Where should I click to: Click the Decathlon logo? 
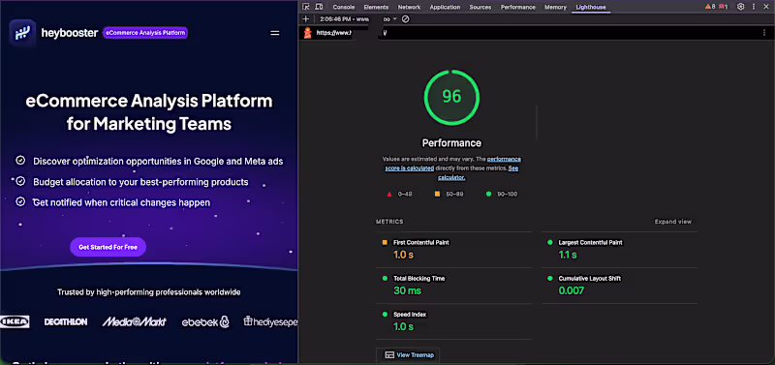(66, 322)
